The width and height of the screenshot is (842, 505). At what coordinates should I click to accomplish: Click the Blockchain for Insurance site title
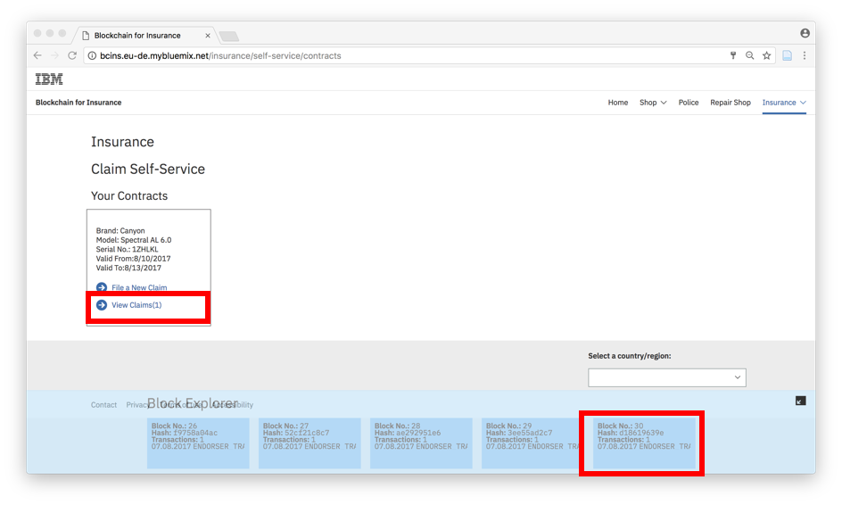pos(78,103)
